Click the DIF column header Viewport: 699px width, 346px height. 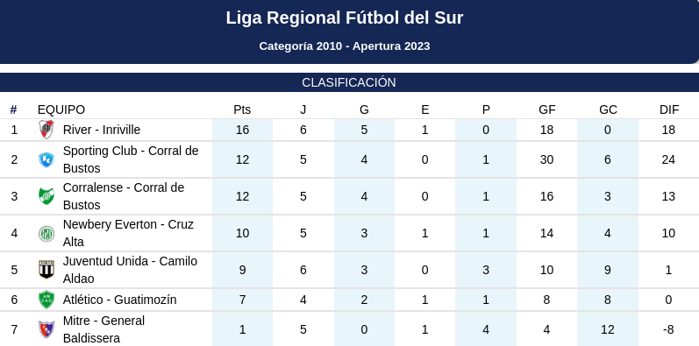[669, 109]
